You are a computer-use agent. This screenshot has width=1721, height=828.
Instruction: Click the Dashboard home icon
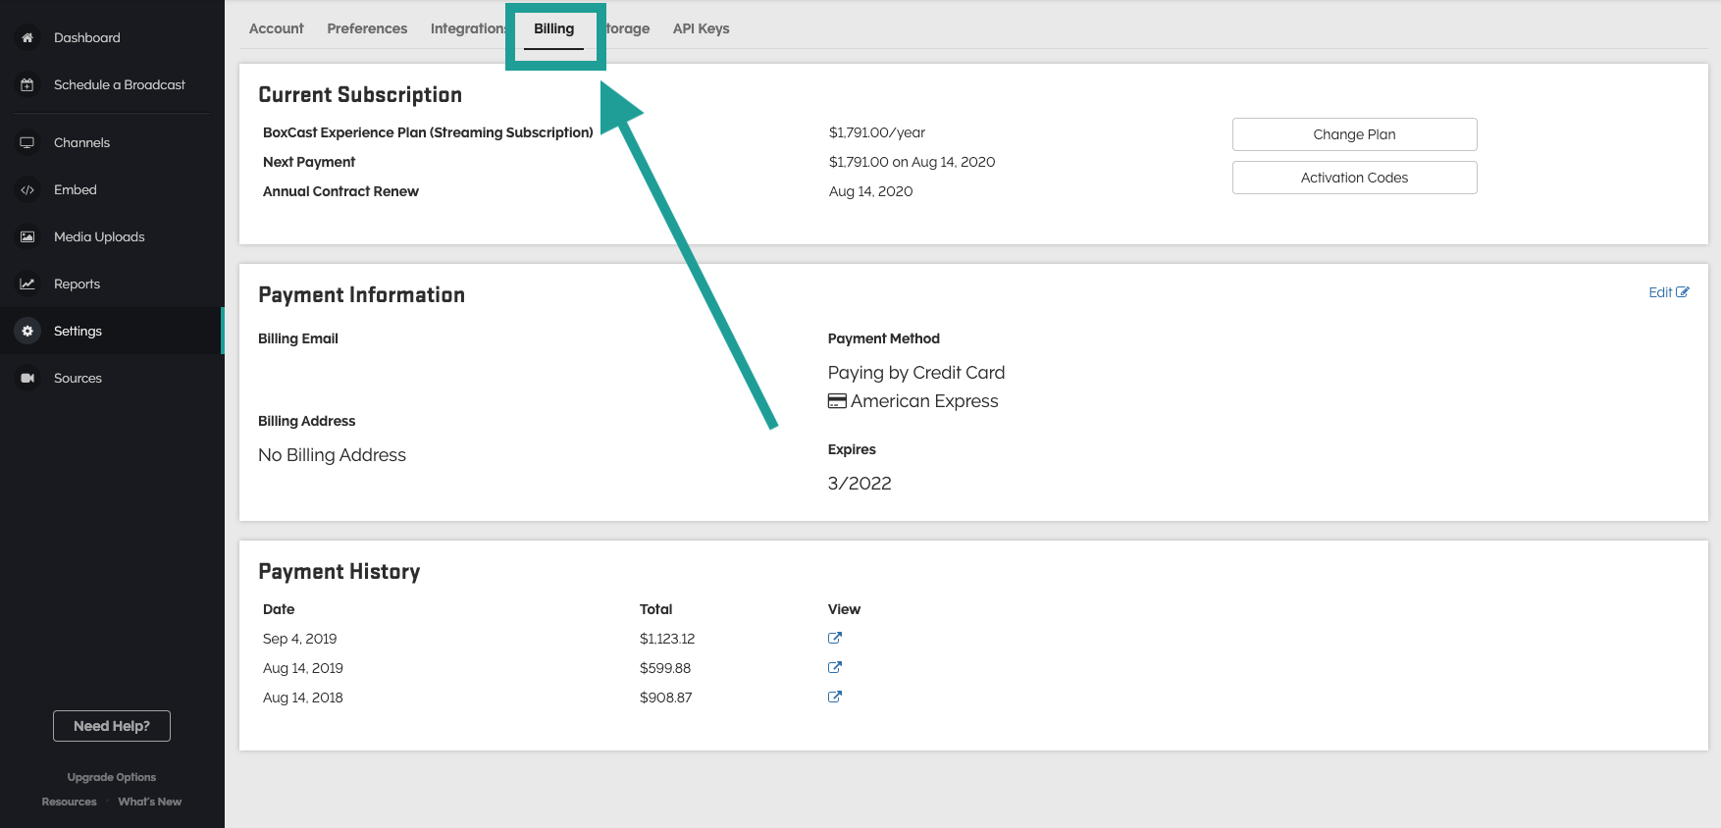point(27,37)
